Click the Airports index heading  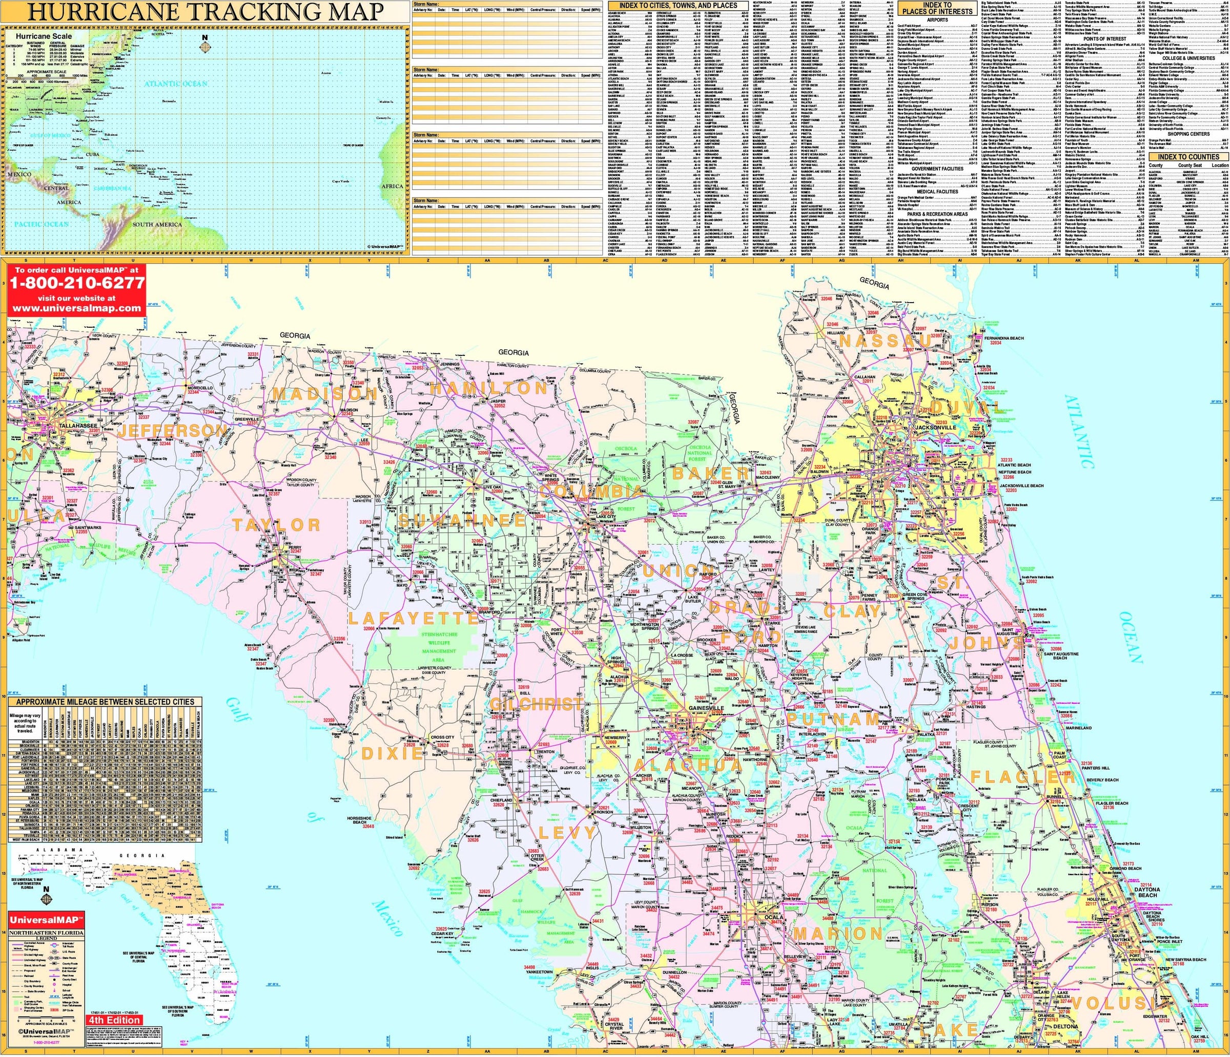[937, 19]
